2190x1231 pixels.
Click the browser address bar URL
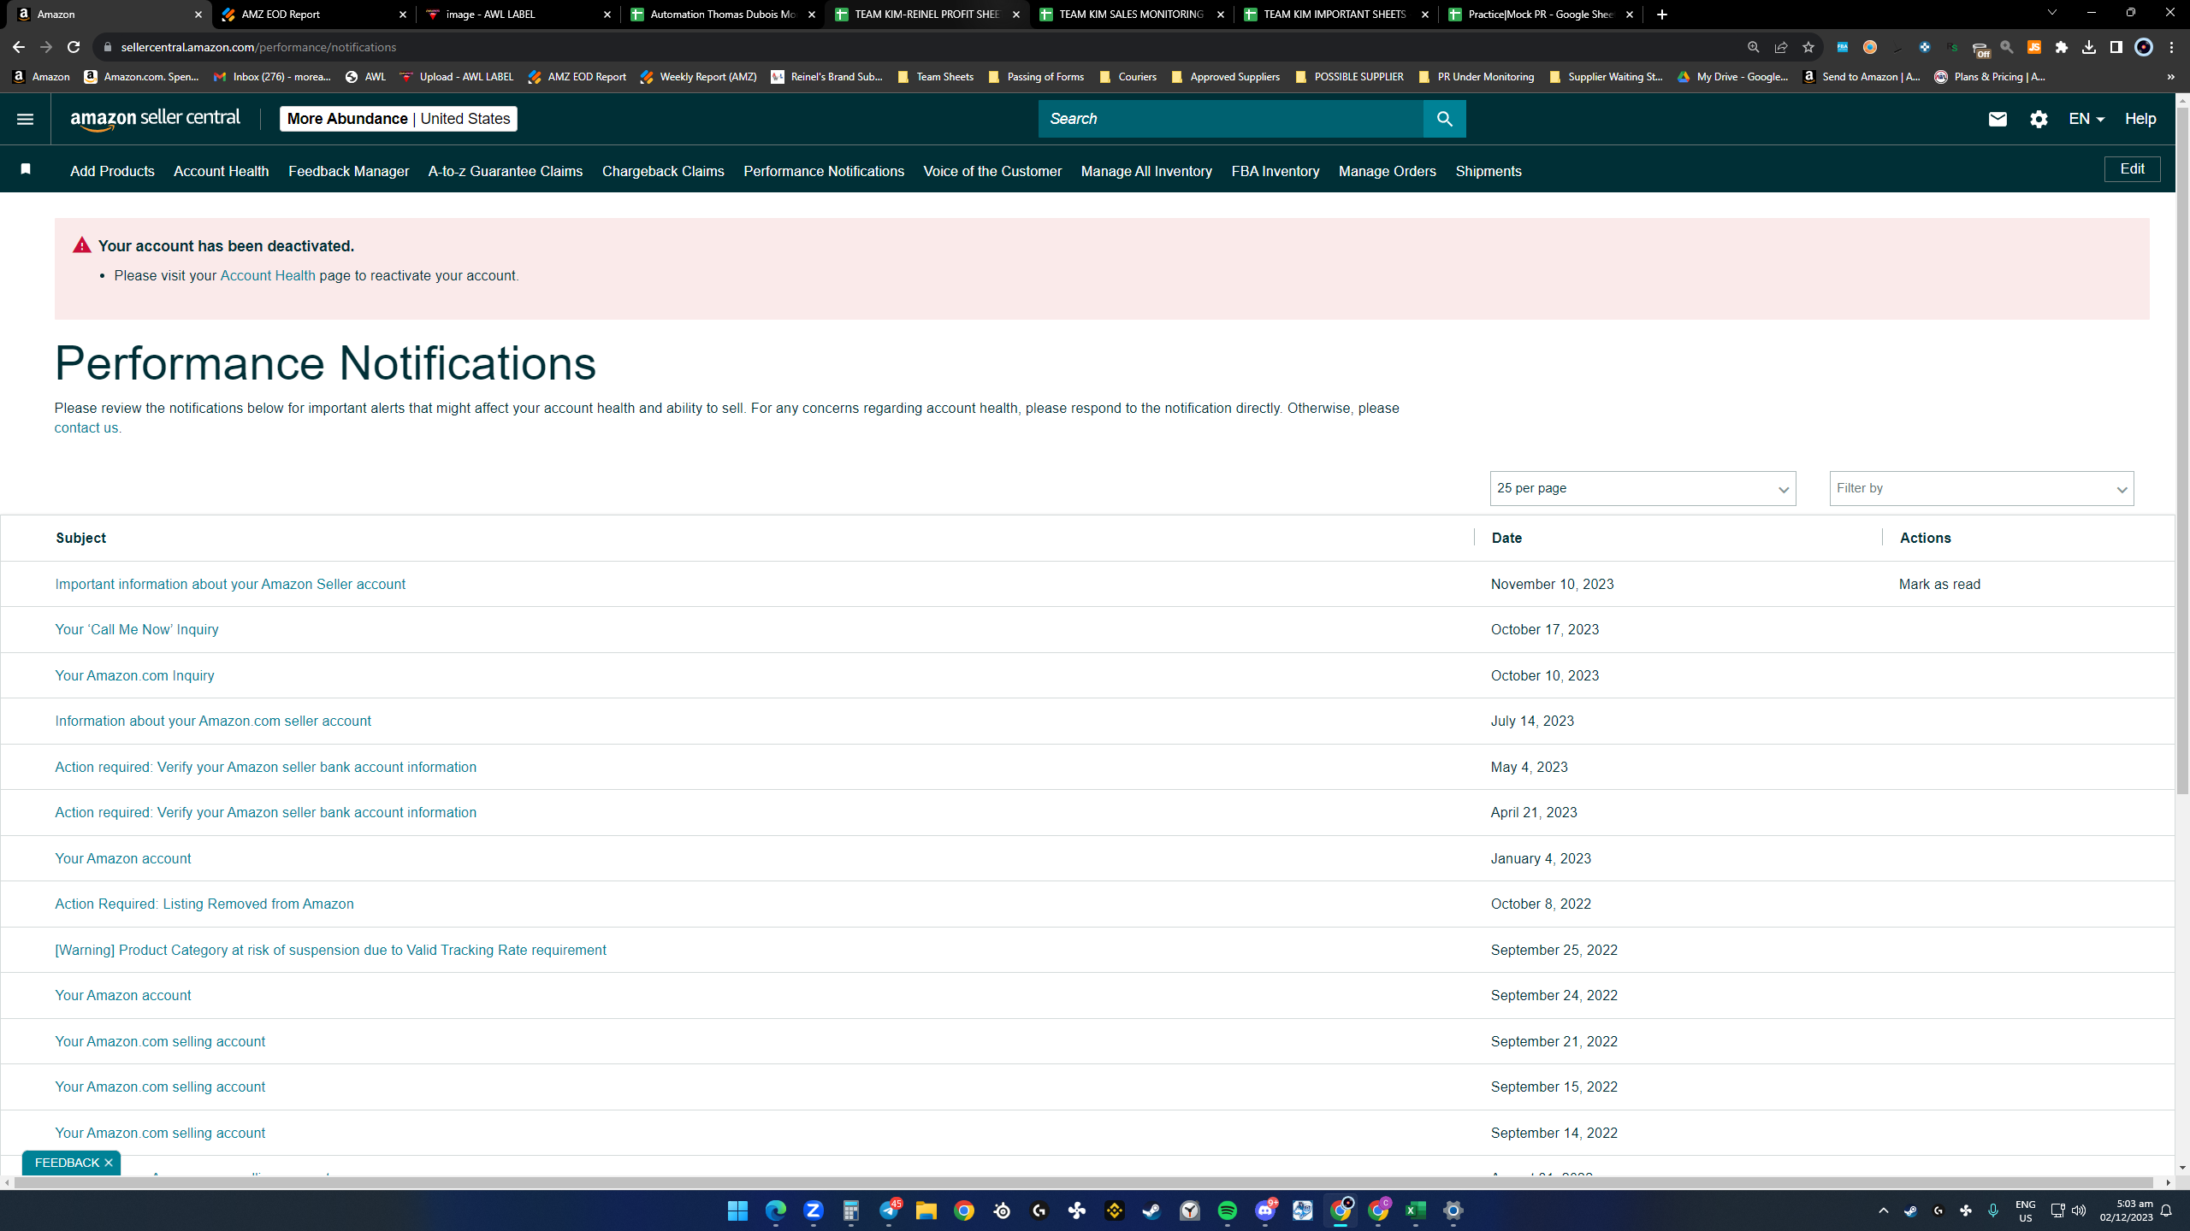click(x=258, y=47)
